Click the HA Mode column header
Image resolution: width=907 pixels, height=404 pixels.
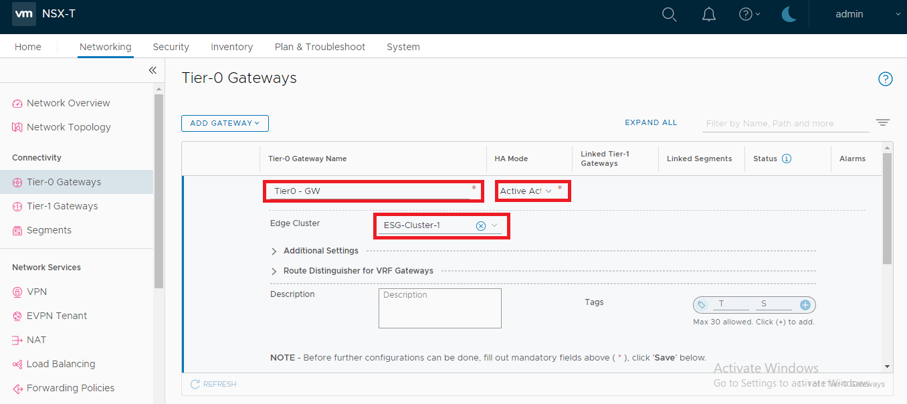[511, 159]
